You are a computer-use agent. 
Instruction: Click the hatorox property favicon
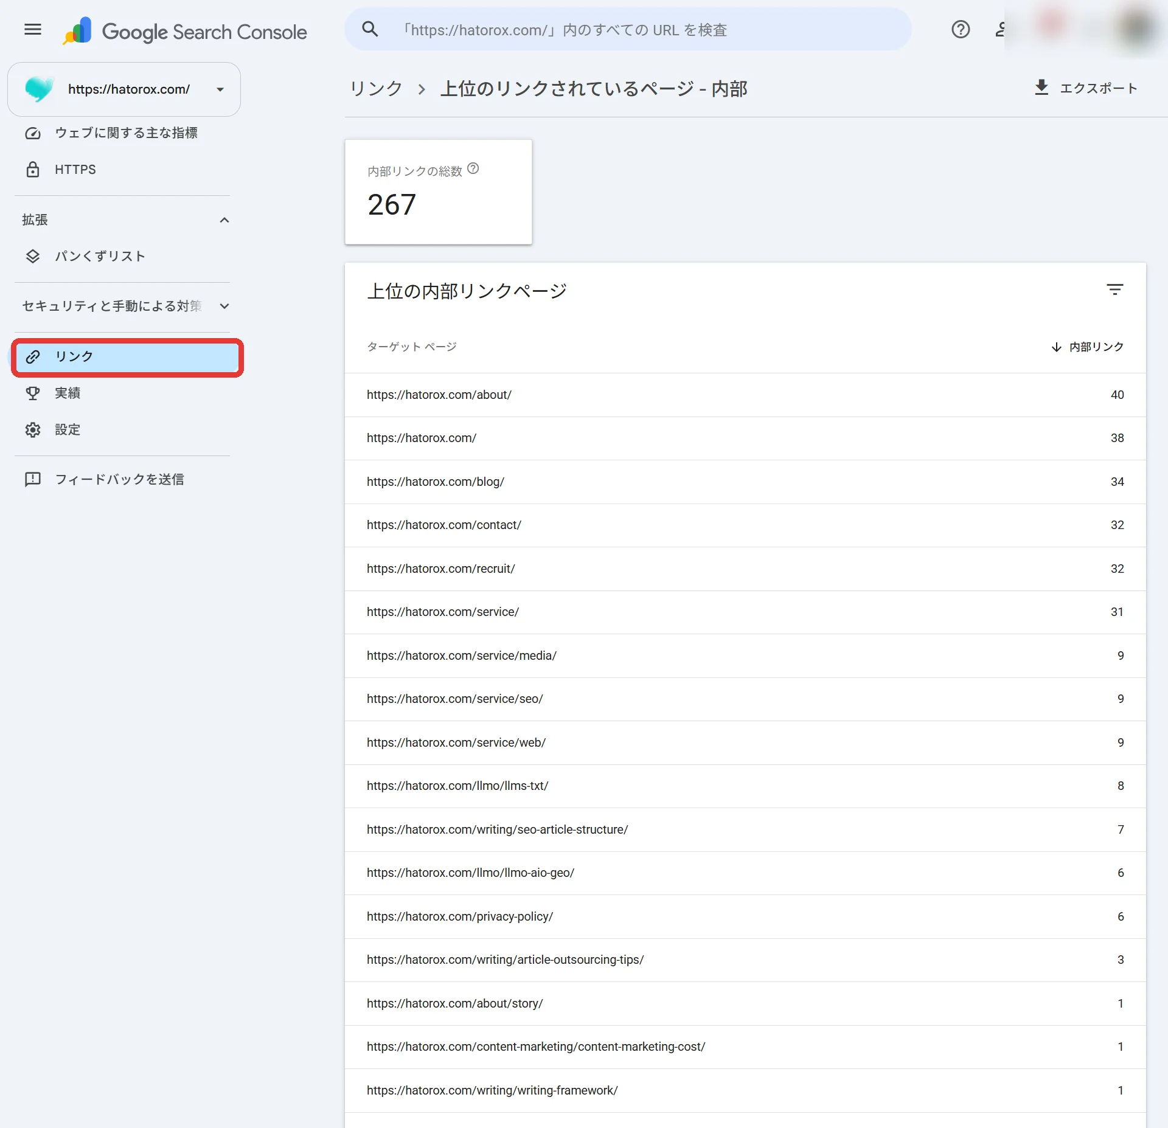coord(40,89)
